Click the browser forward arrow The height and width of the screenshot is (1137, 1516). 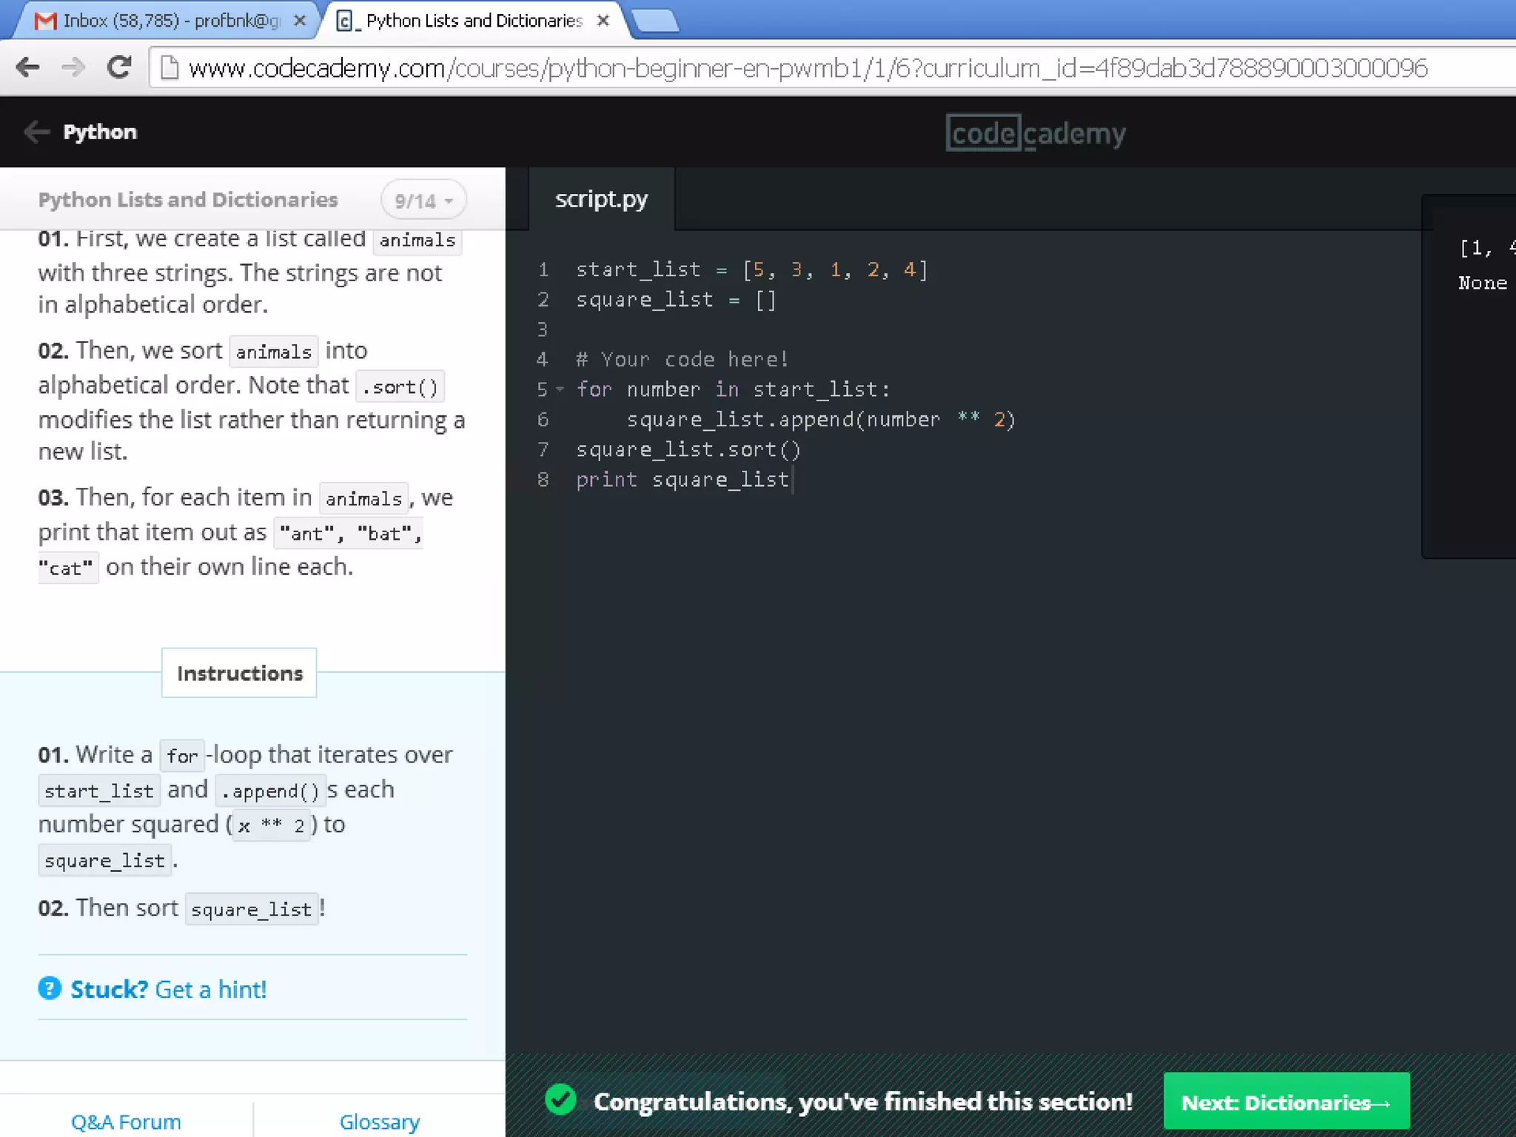point(73,68)
